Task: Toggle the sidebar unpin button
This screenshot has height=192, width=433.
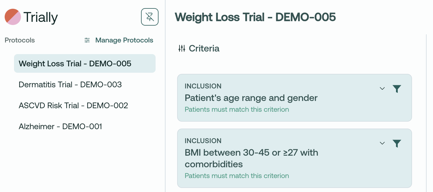Action: click(150, 17)
